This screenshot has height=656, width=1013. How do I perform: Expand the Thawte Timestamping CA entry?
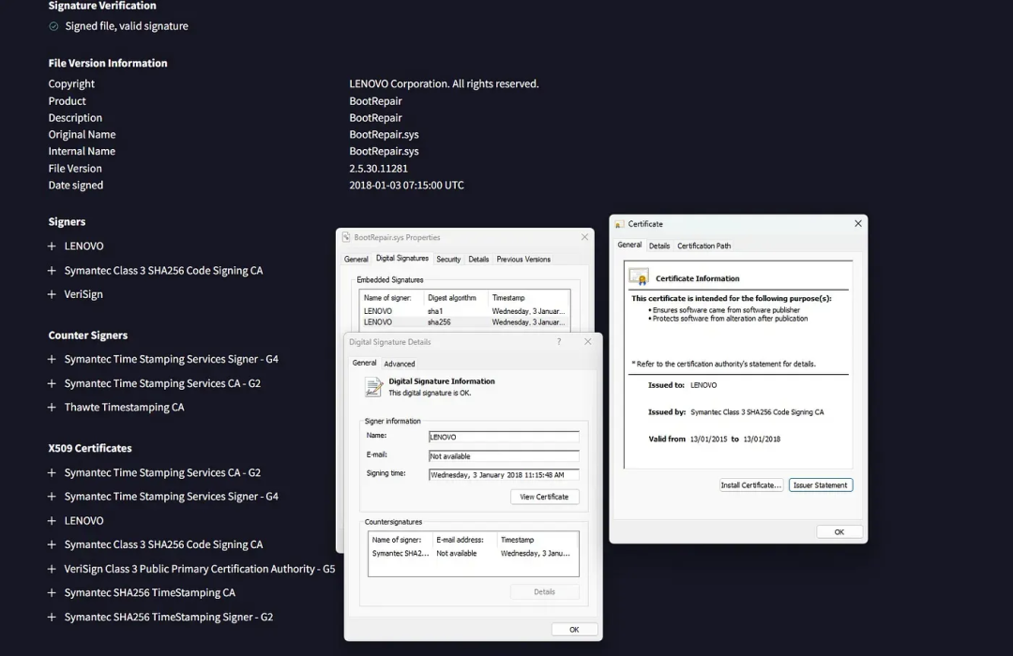pyautogui.click(x=52, y=408)
